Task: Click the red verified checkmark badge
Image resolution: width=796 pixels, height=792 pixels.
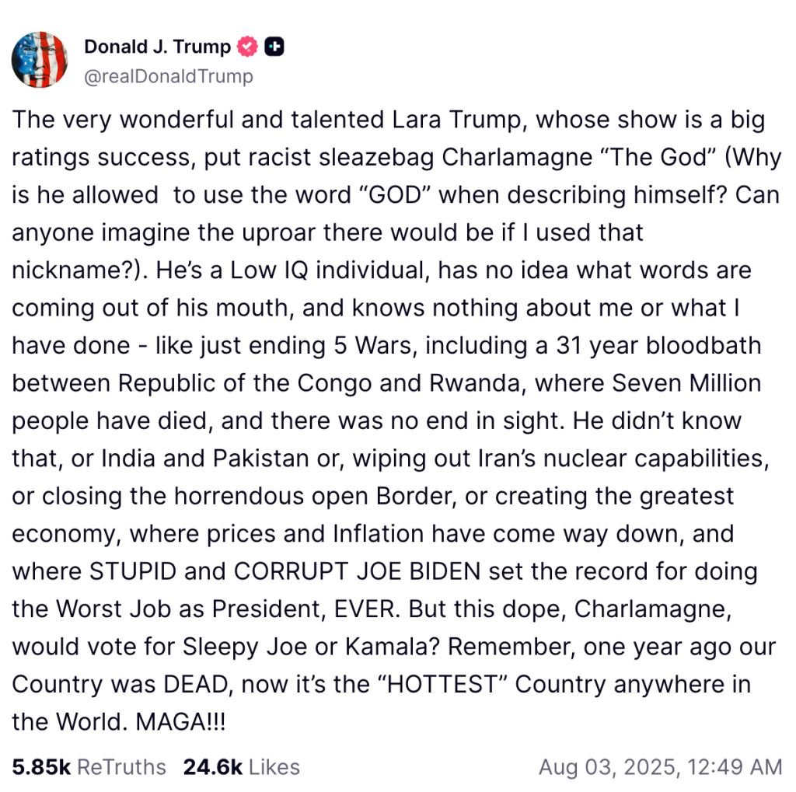Action: [247, 47]
